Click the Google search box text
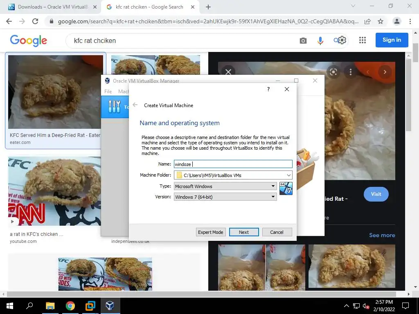This screenshot has height=314, width=419. [95, 40]
